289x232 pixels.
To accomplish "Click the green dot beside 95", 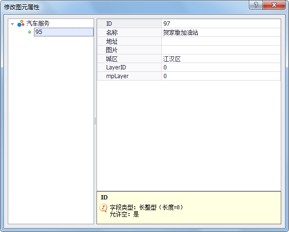I will (30, 32).
